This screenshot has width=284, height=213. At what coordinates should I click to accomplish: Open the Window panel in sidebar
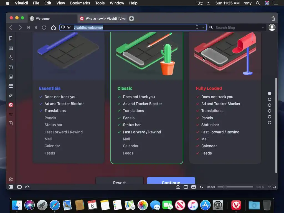pyautogui.click(x=11, y=86)
